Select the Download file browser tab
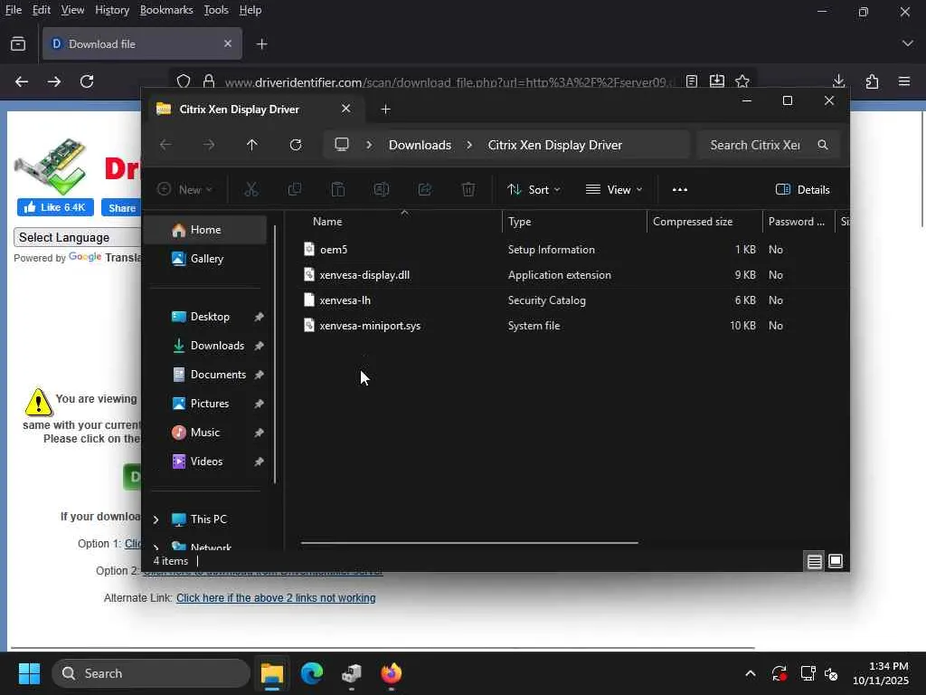Viewport: 926px width, 695px height. [142, 43]
